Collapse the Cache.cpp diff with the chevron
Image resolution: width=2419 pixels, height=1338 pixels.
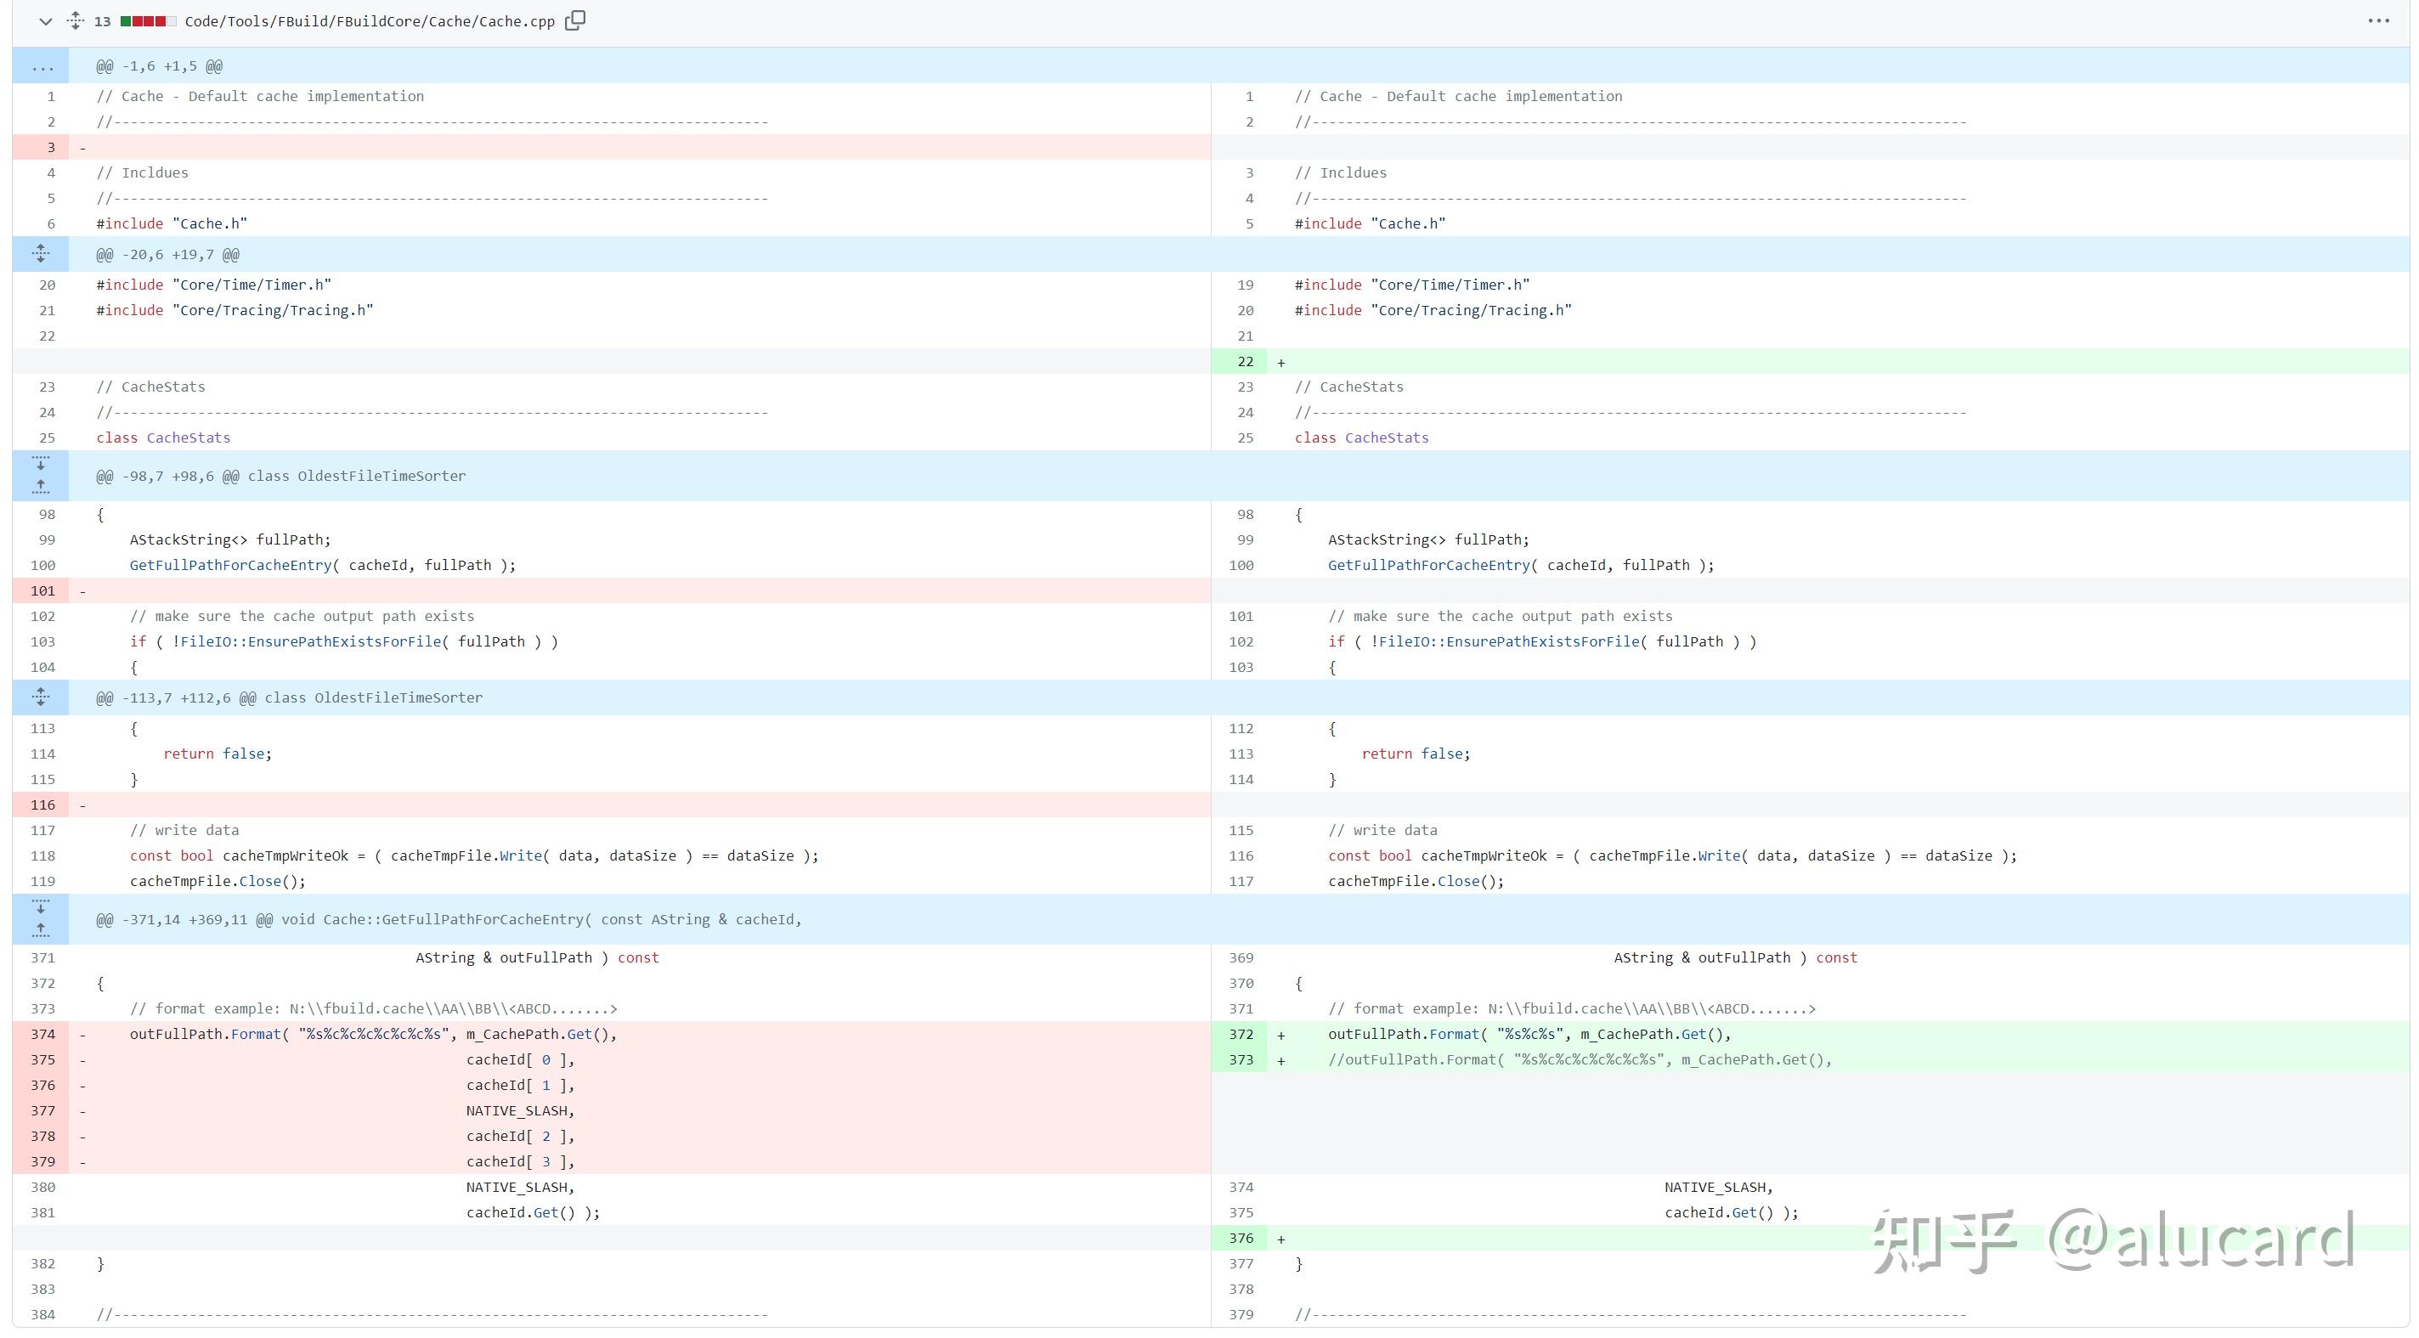click(44, 20)
